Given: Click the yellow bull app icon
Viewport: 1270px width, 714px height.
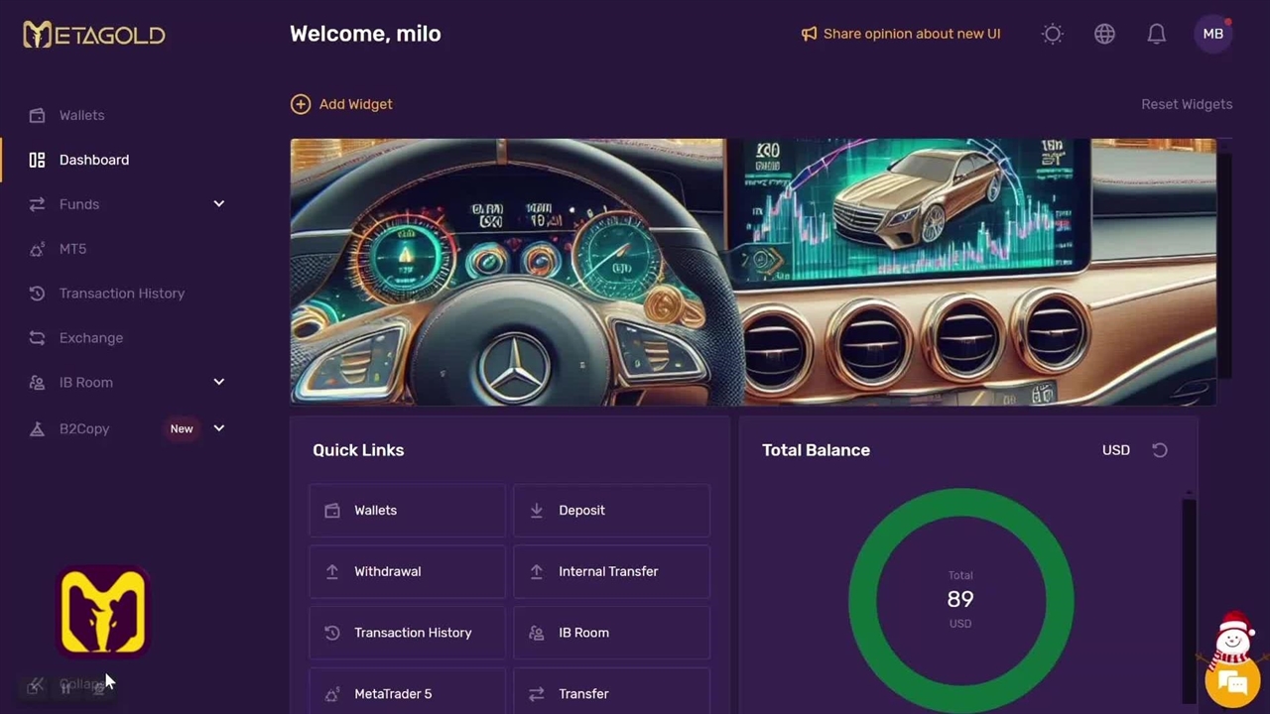Looking at the screenshot, I should point(103,612).
